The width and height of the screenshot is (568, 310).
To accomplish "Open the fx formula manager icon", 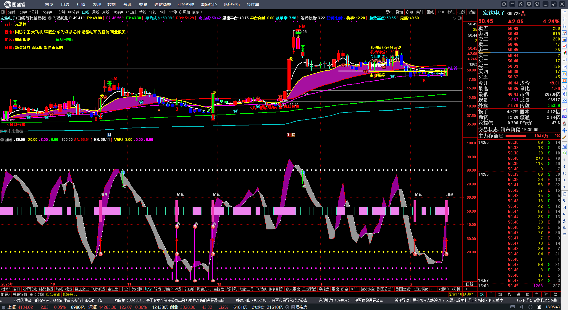I will click(521, 4).
